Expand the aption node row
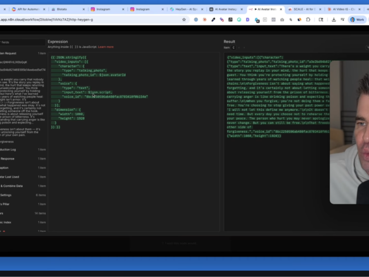The width and height of the screenshot is (369, 277). pyautogui.click(x=23, y=168)
